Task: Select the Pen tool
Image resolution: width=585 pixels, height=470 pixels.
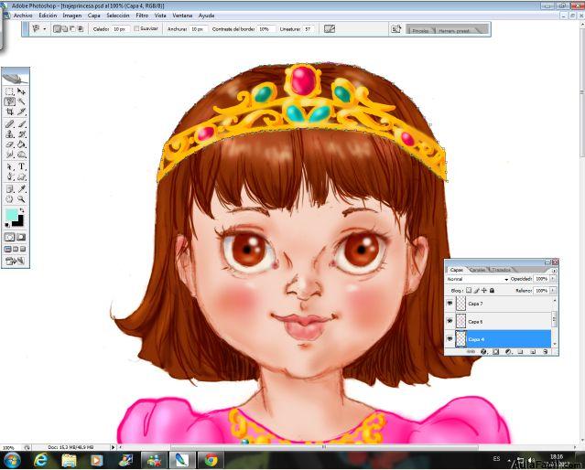Action: 9,176
